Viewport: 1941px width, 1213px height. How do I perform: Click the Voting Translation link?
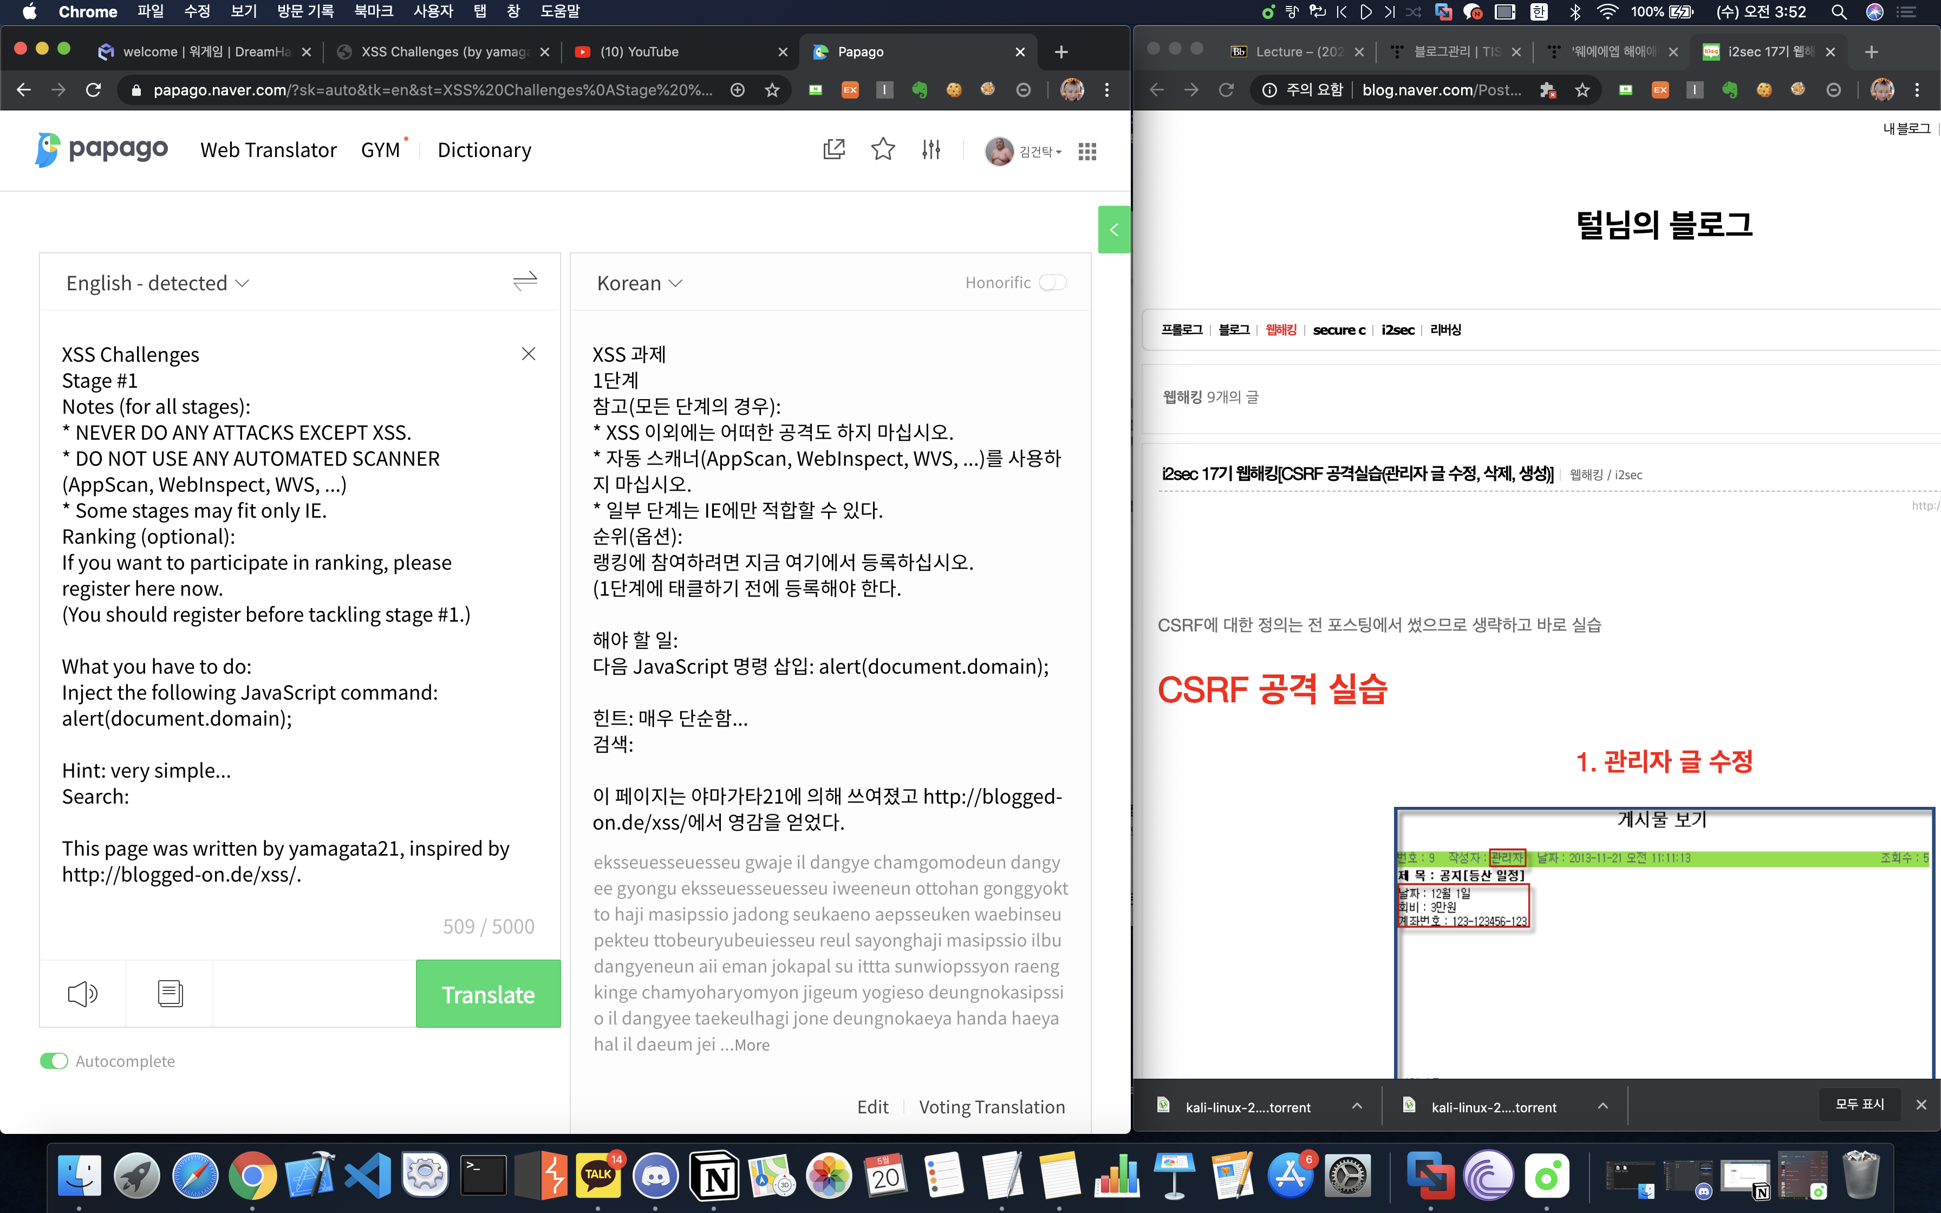click(x=992, y=1106)
